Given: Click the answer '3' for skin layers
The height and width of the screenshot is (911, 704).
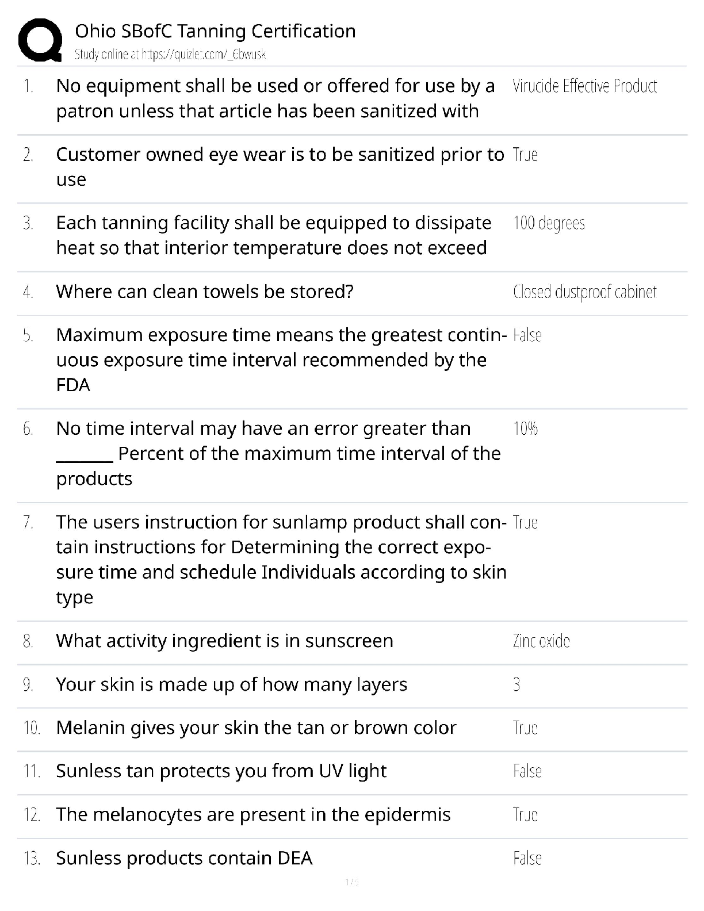Looking at the screenshot, I should pos(516,684).
